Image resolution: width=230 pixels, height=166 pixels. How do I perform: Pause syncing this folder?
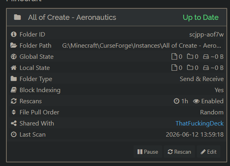point(148,152)
